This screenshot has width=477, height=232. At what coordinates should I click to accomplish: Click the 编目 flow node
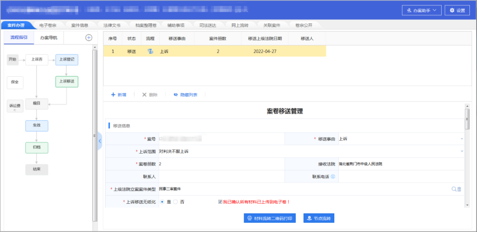37,104
